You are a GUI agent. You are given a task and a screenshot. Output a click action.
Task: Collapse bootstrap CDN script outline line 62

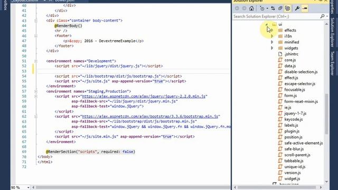tap(36, 117)
